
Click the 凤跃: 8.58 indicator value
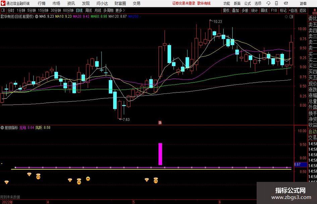[43, 128]
